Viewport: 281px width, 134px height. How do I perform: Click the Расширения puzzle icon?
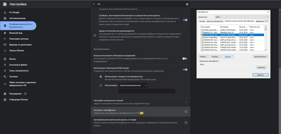5,94
